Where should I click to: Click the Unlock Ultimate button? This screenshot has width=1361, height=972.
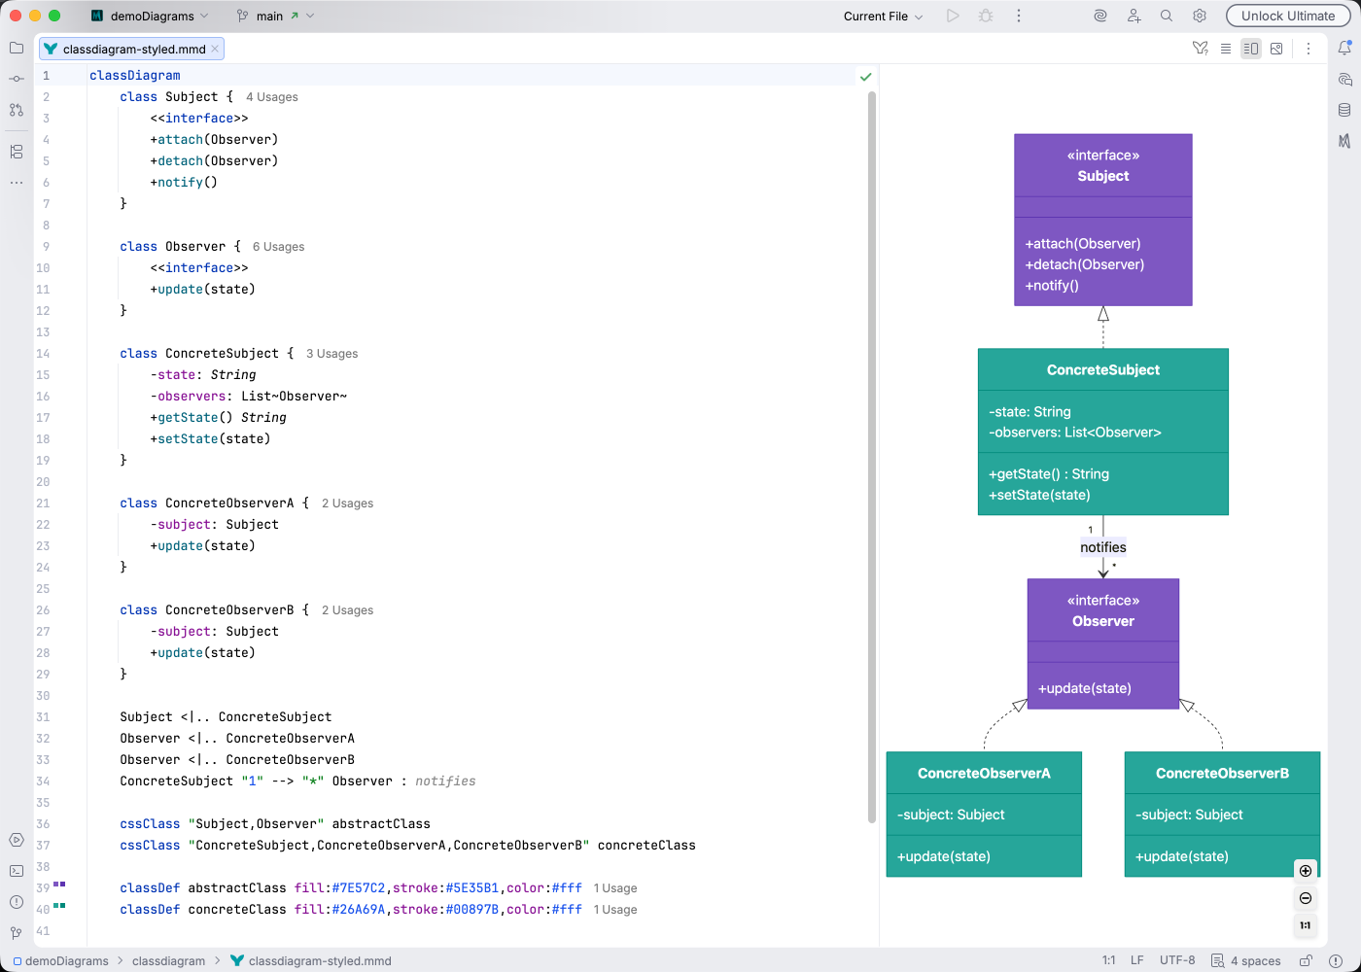coord(1288,16)
